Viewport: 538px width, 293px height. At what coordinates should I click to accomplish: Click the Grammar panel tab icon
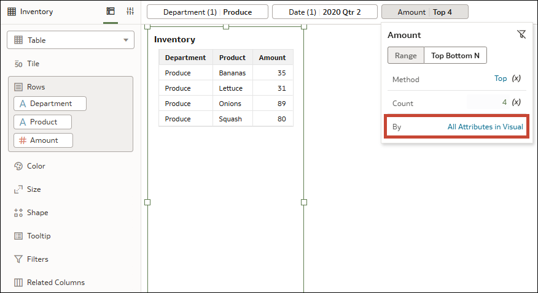(111, 12)
